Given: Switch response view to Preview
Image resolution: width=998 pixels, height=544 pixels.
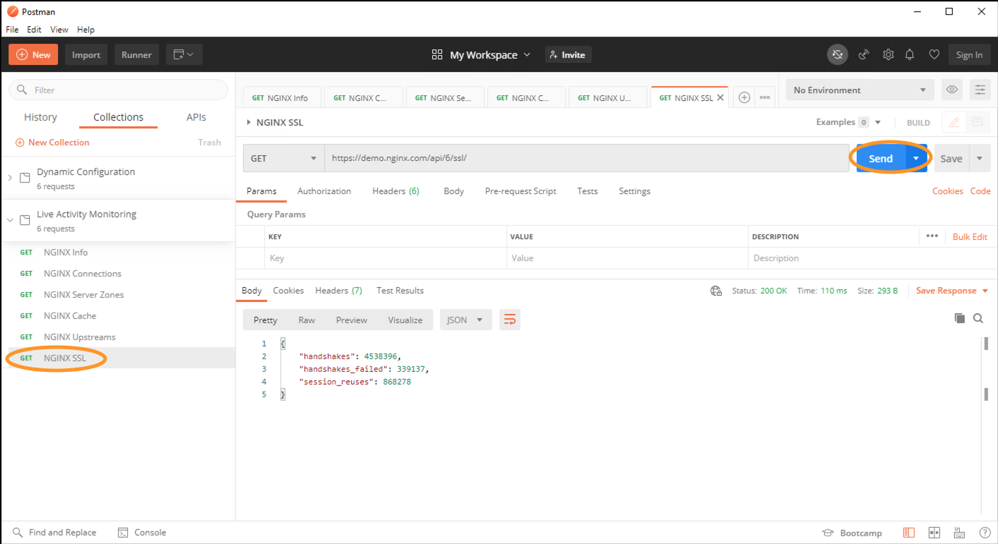Looking at the screenshot, I should pos(352,320).
